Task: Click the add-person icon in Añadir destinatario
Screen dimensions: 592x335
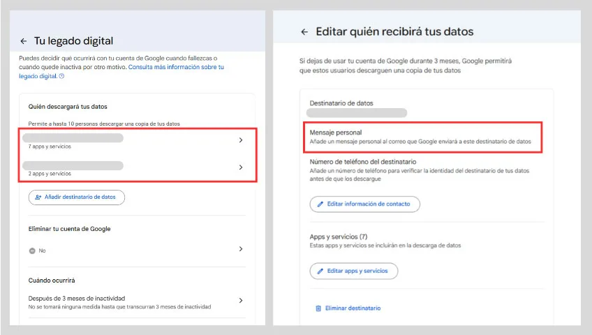Action: (38, 197)
